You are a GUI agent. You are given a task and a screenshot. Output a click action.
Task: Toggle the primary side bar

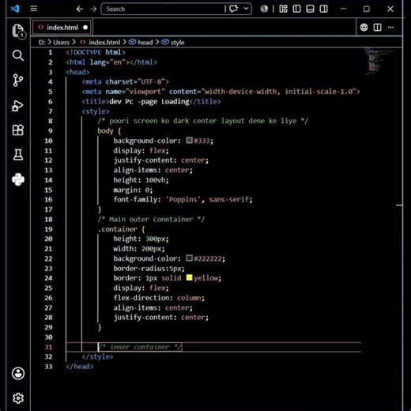(296, 9)
